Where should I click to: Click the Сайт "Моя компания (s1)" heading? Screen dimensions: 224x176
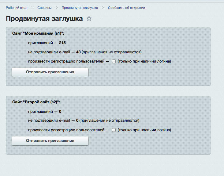(x=38, y=33)
